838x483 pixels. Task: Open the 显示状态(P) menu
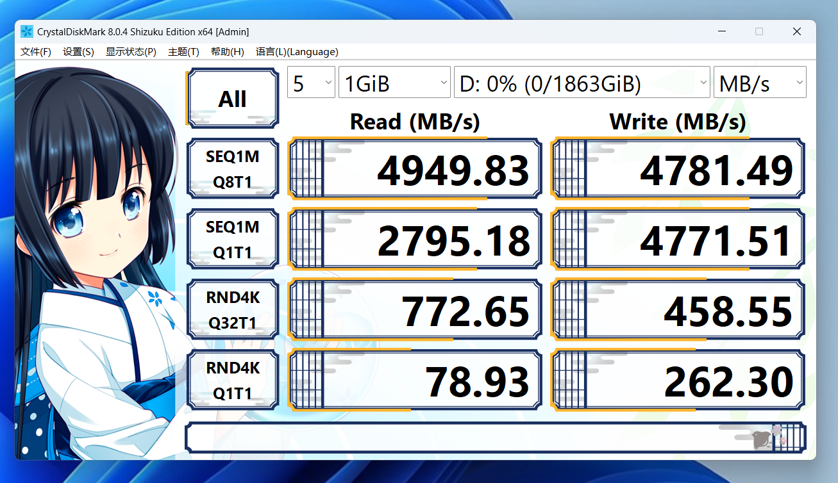pyautogui.click(x=131, y=52)
